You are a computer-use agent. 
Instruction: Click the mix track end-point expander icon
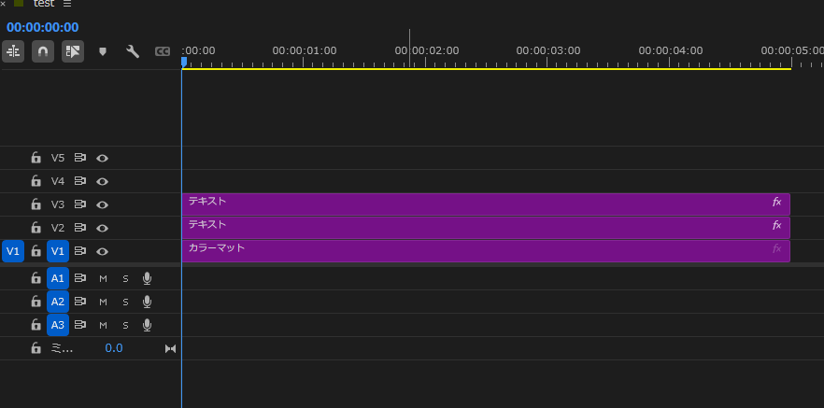point(170,348)
